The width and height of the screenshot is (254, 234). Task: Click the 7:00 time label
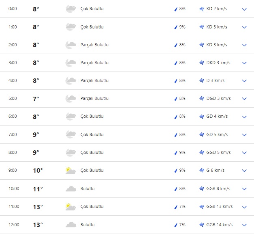(13, 134)
